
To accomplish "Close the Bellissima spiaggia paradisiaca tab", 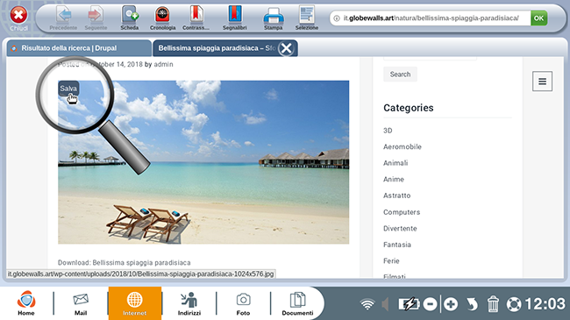I will point(286,48).
